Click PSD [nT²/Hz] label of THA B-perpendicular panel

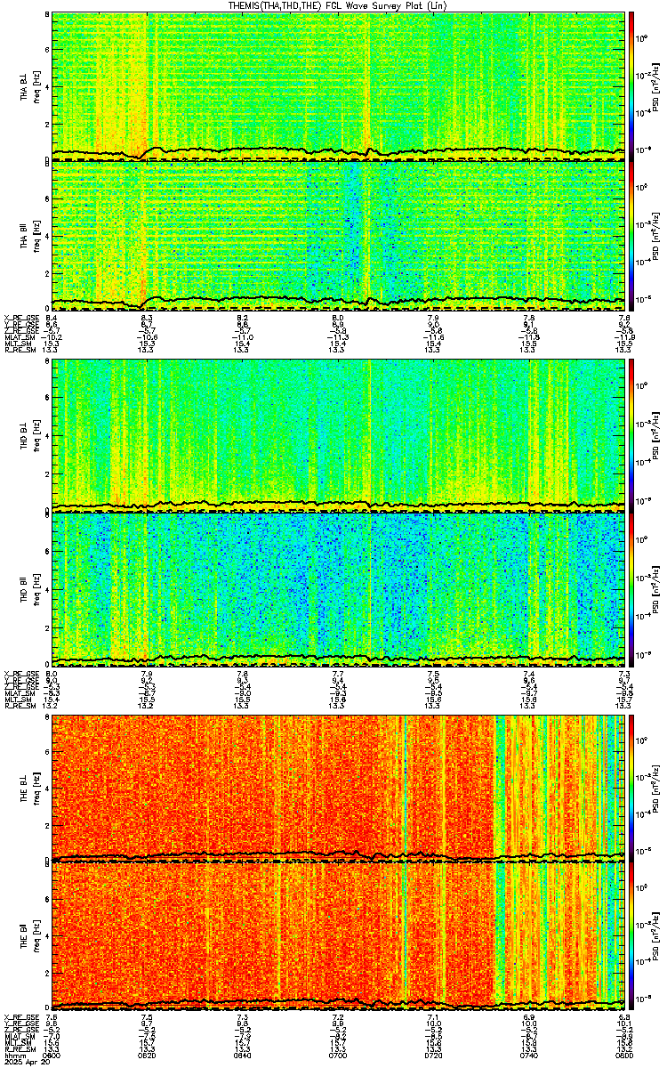[655, 86]
